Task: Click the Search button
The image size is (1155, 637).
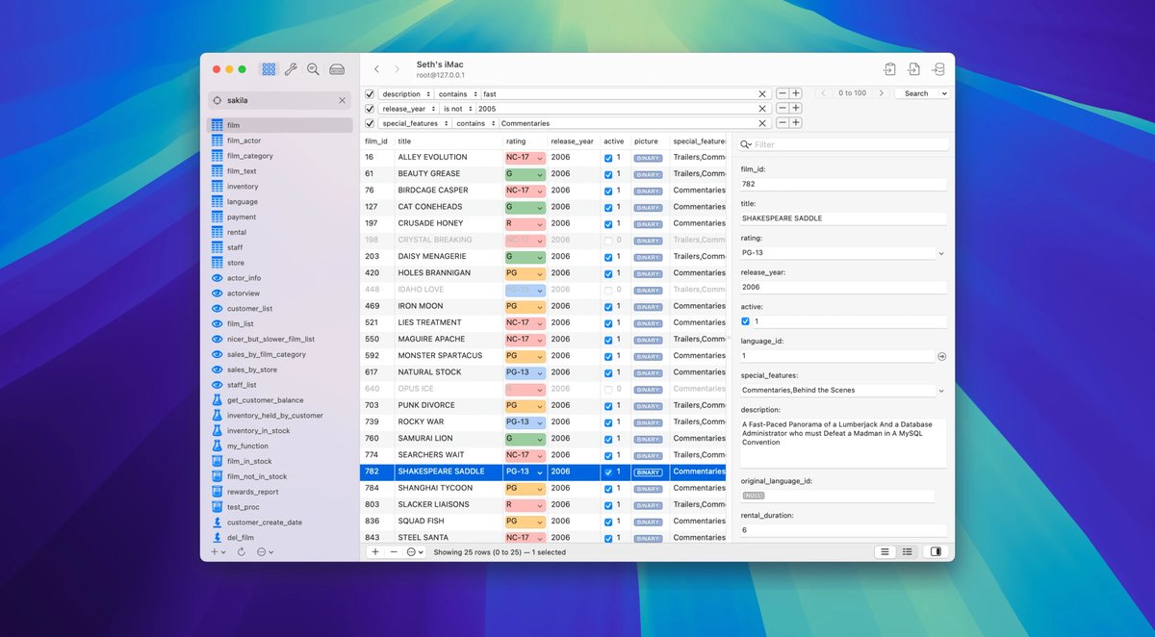Action: [x=915, y=93]
